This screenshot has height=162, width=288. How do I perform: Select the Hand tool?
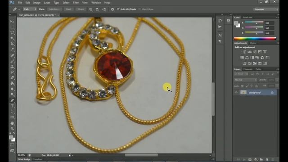[x=12, y=123]
